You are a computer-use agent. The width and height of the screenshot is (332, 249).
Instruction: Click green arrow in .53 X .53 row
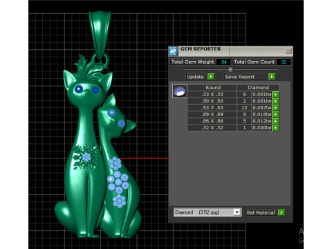point(276,108)
